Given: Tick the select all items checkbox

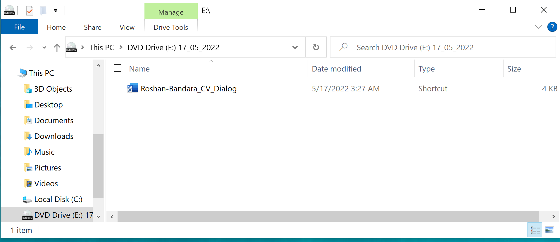Looking at the screenshot, I should click(x=118, y=68).
